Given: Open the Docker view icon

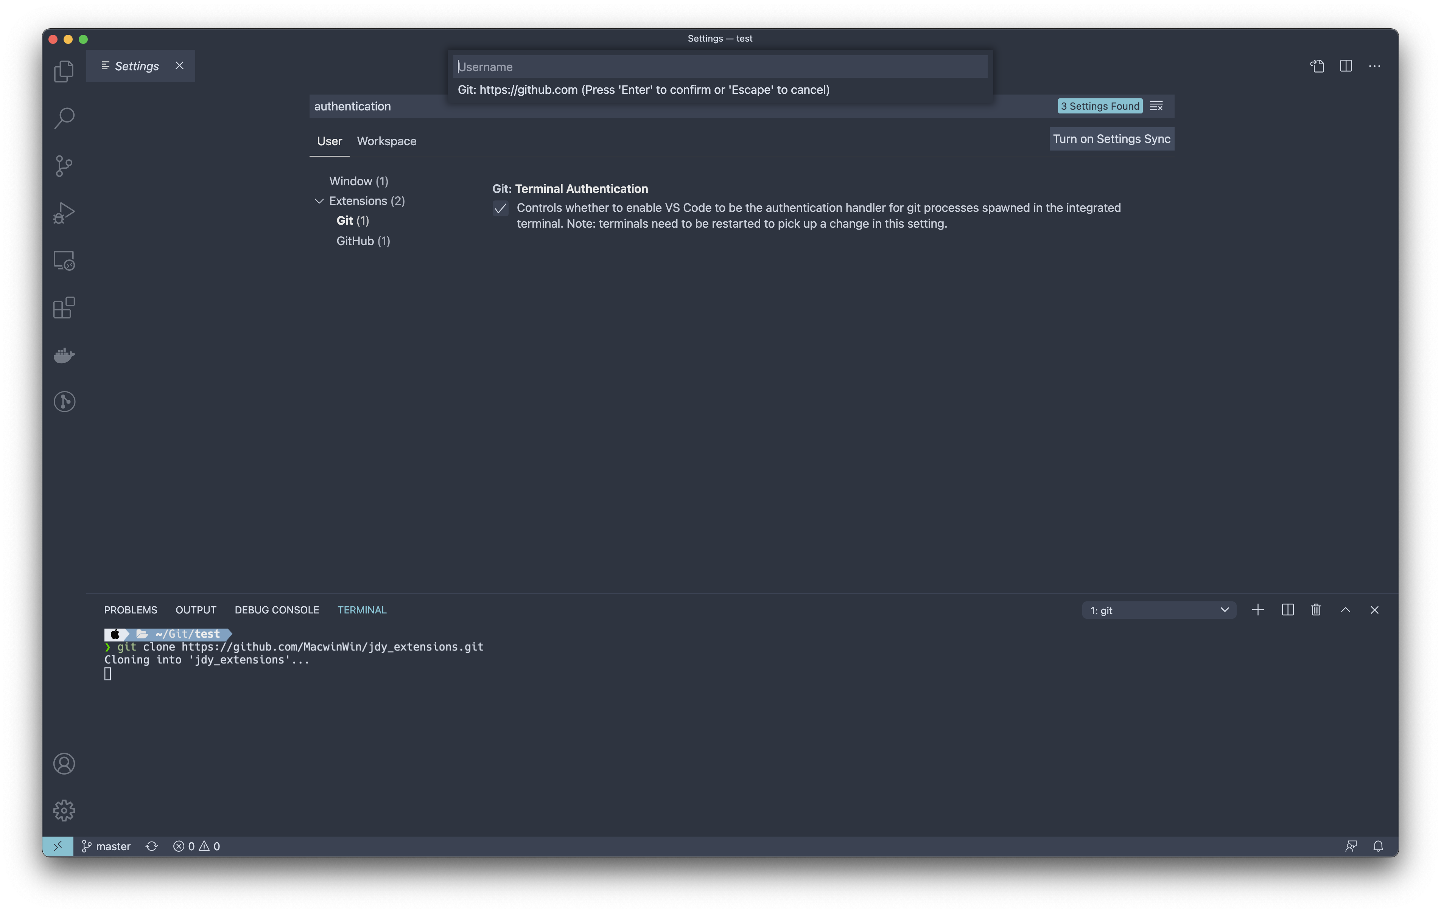Looking at the screenshot, I should (x=64, y=356).
